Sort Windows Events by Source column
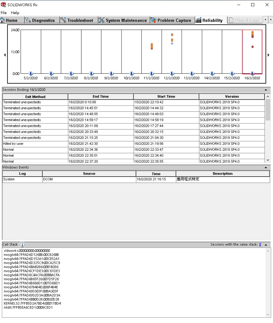Image resolution: width=273 pixels, height=323 pixels. pyautogui.click(x=89, y=174)
